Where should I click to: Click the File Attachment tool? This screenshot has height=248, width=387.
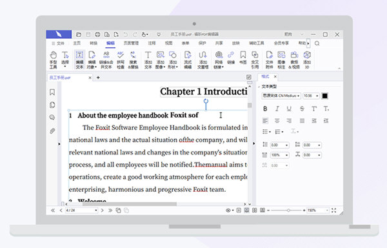(269, 60)
